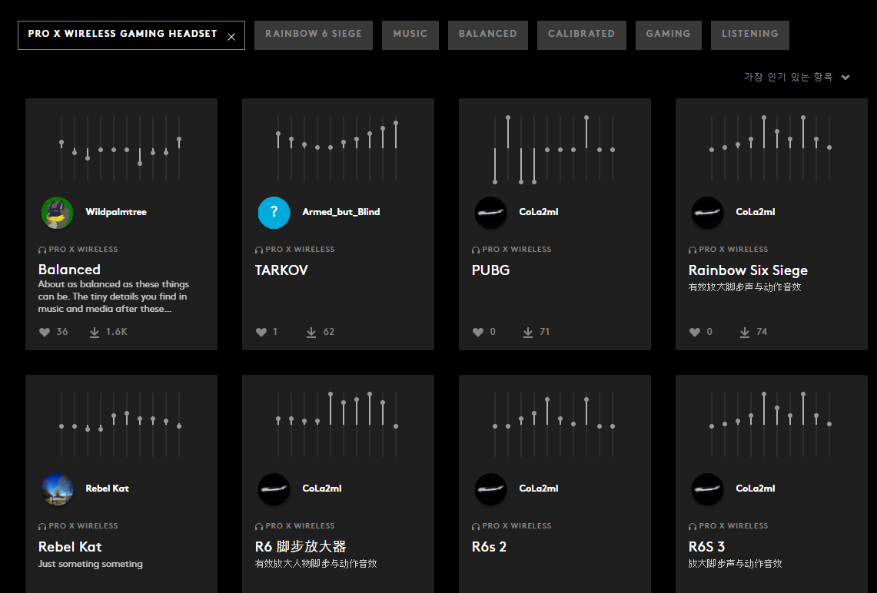This screenshot has width=877, height=593.
Task: Remove the PRO X Wireless Gaming Headset filter
Action: coord(231,37)
